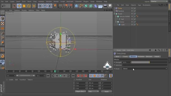Click the orange Polygons mode cube icon

(x=2, y=43)
